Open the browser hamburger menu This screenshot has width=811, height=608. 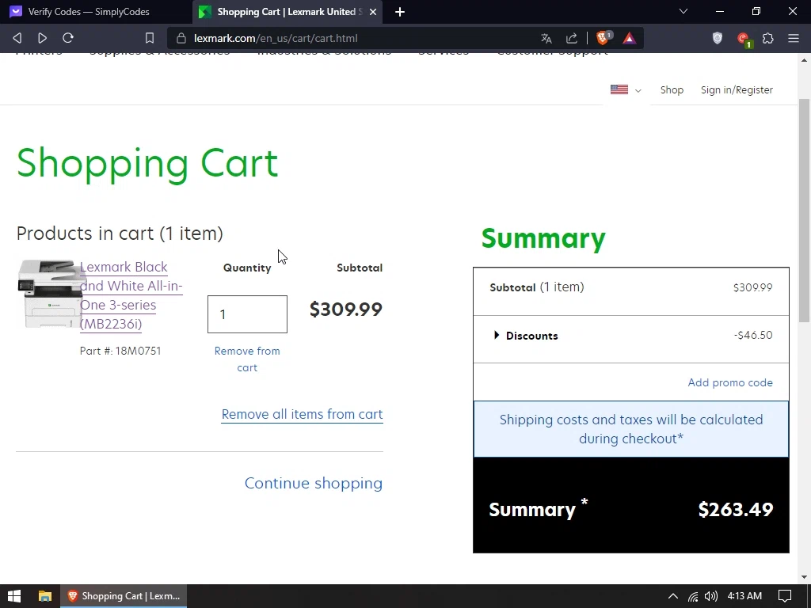(x=794, y=38)
